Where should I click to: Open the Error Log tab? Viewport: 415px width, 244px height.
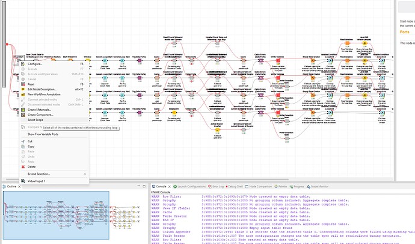point(216,186)
